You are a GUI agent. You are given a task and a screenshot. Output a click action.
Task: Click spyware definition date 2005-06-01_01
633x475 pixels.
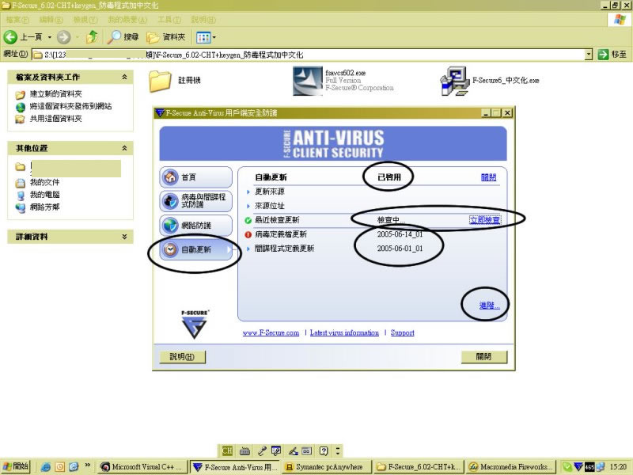click(x=400, y=249)
